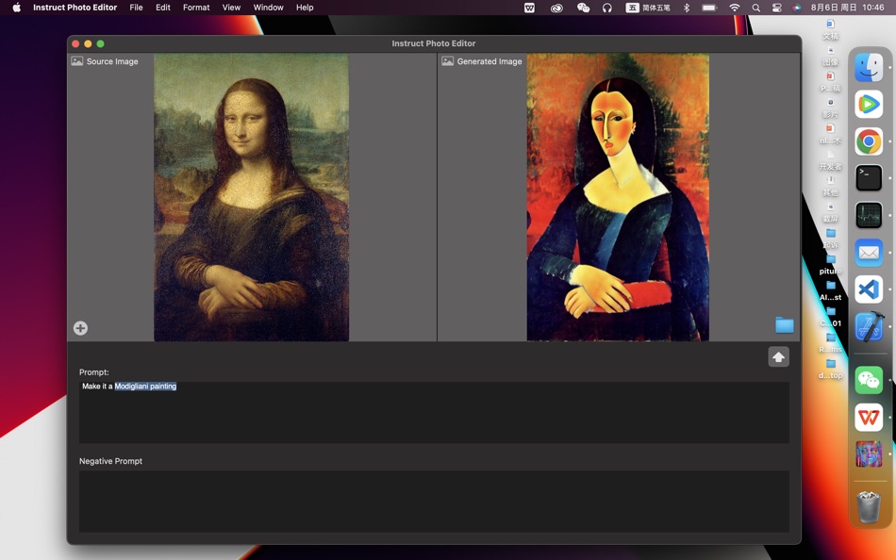Click the WPS icon in menu bar
Viewport: 896px width, 560px height.
pos(530,8)
